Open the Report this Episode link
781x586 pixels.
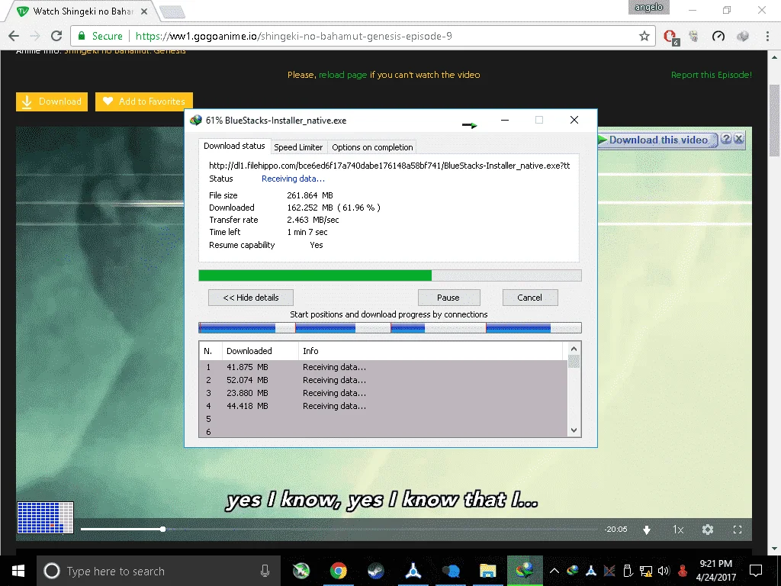[712, 75]
